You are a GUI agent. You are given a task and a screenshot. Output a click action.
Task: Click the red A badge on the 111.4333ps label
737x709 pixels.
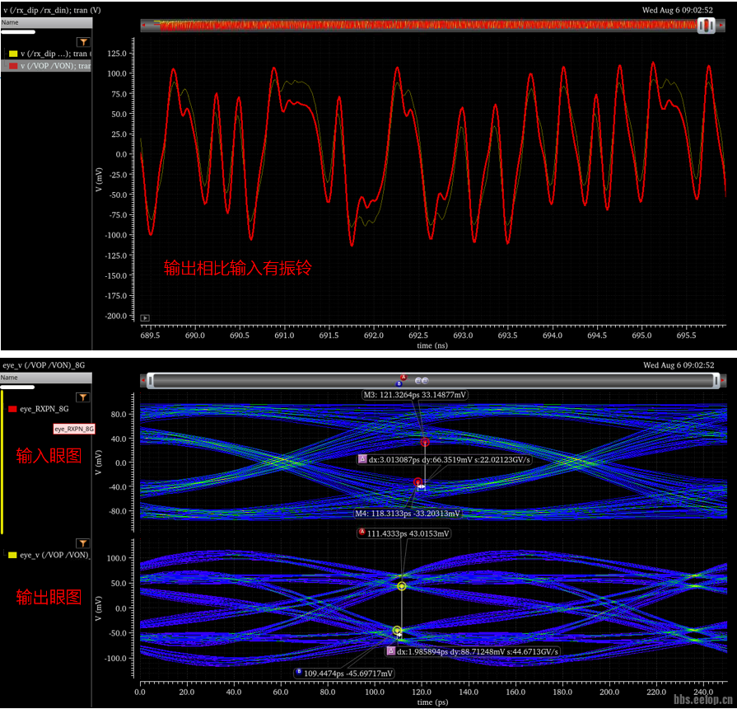[362, 532]
